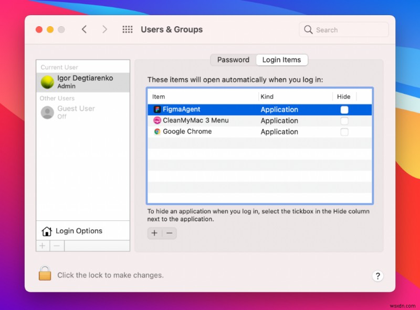Add a new login item with the plus button
The height and width of the screenshot is (310, 420).
154,233
